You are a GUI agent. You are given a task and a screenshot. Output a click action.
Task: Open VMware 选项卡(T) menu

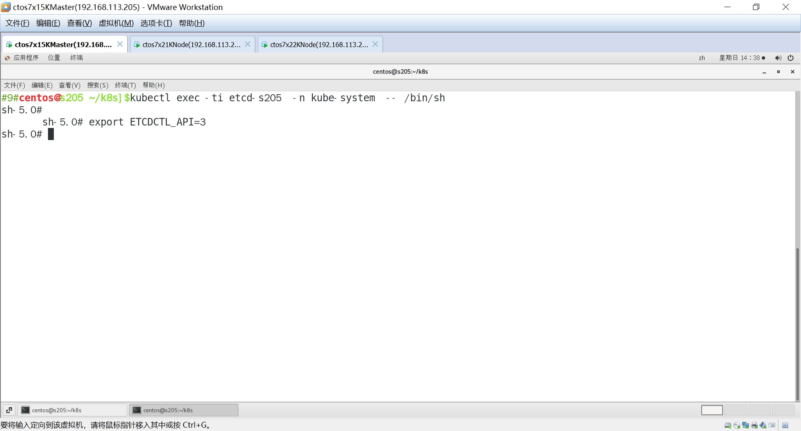click(156, 23)
